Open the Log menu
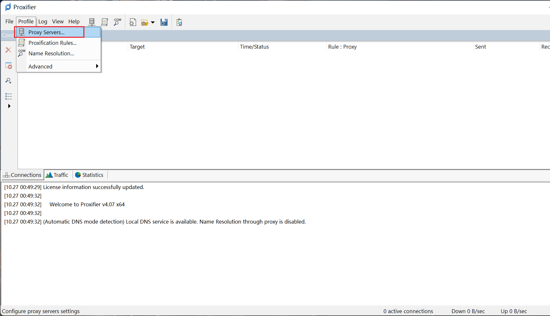550x316 pixels. pyautogui.click(x=43, y=21)
